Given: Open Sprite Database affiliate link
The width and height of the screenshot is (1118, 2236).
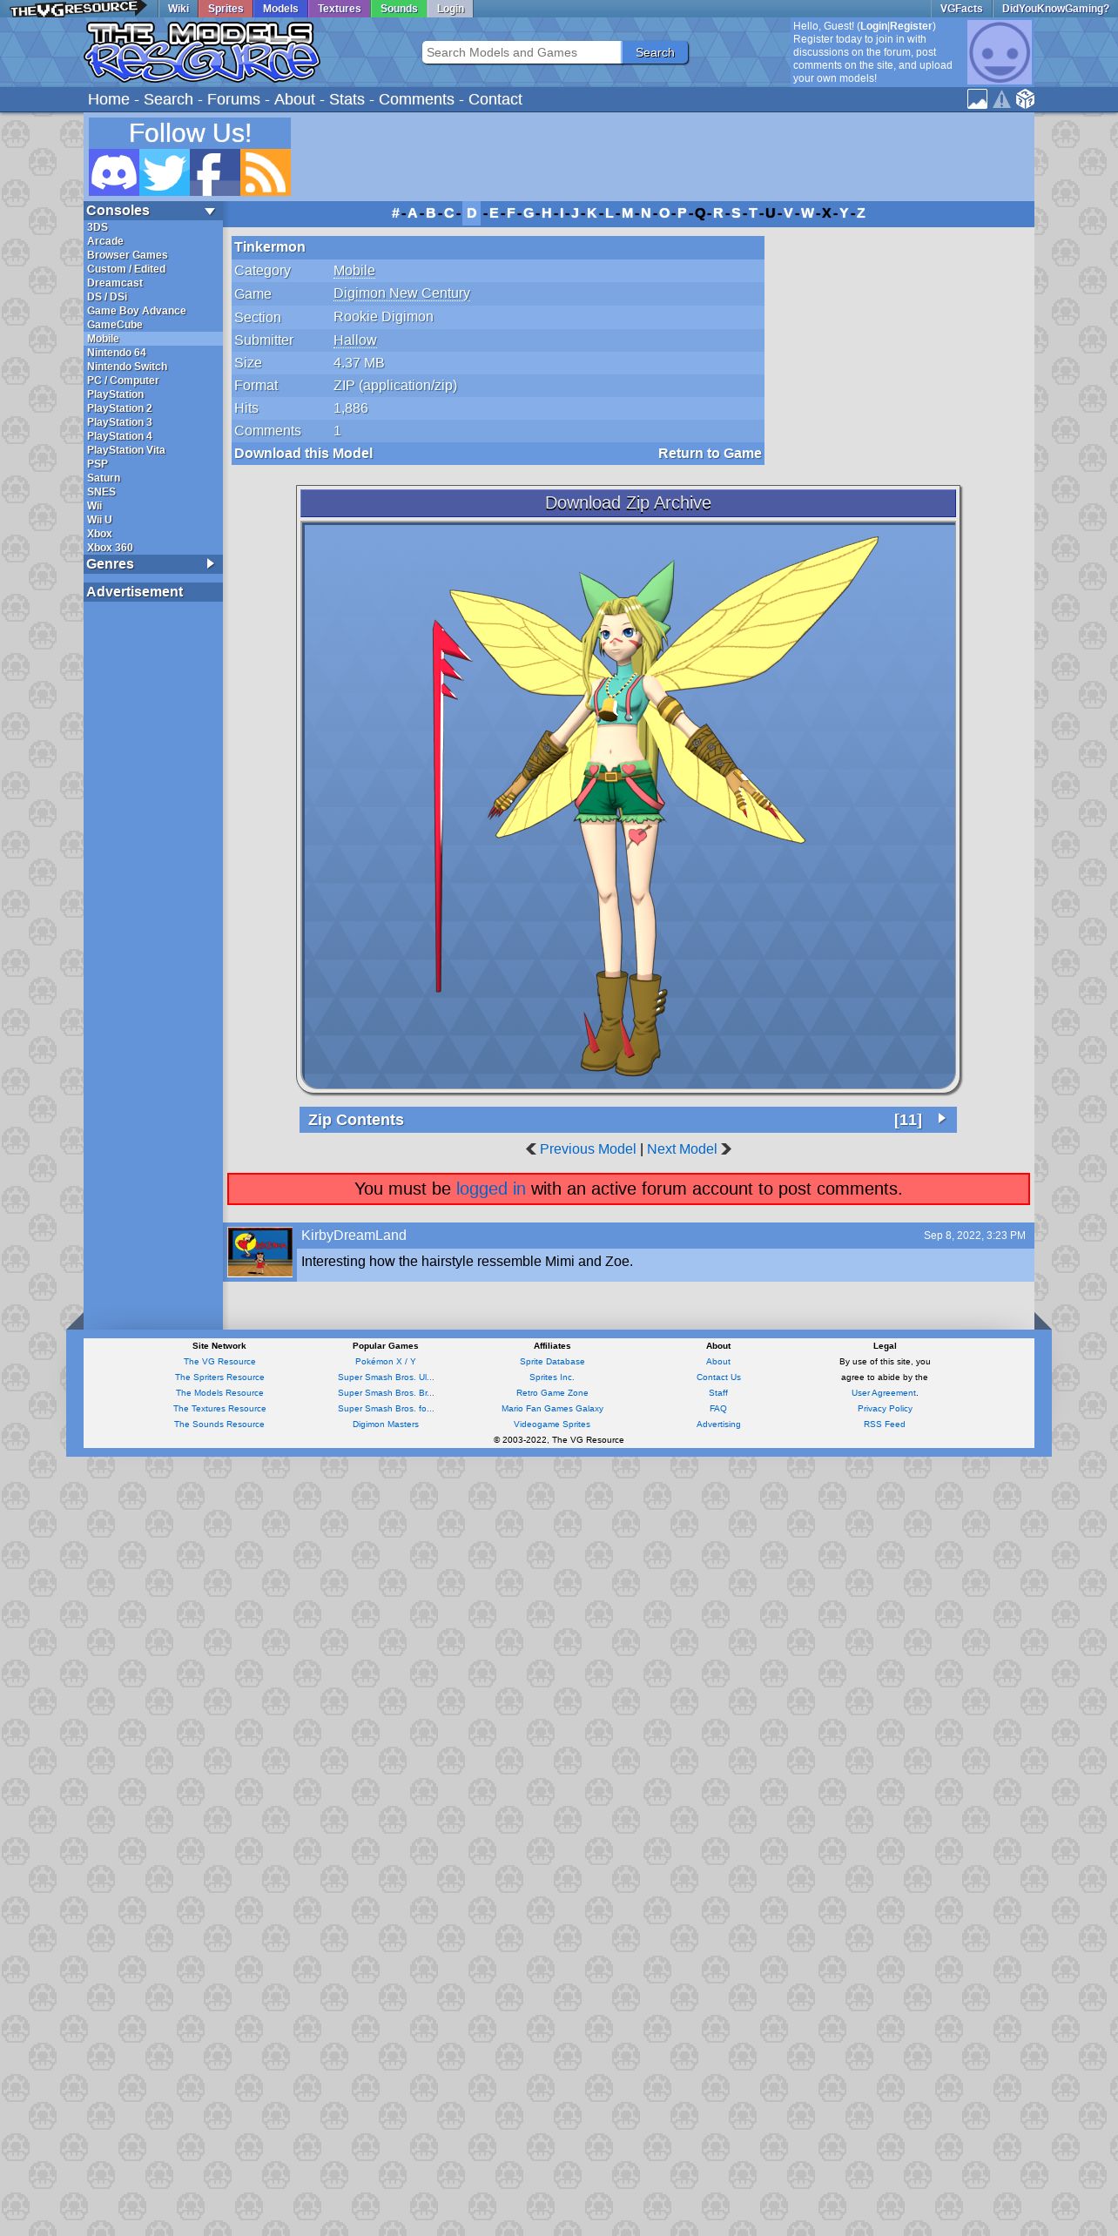Looking at the screenshot, I should pos(552,1362).
